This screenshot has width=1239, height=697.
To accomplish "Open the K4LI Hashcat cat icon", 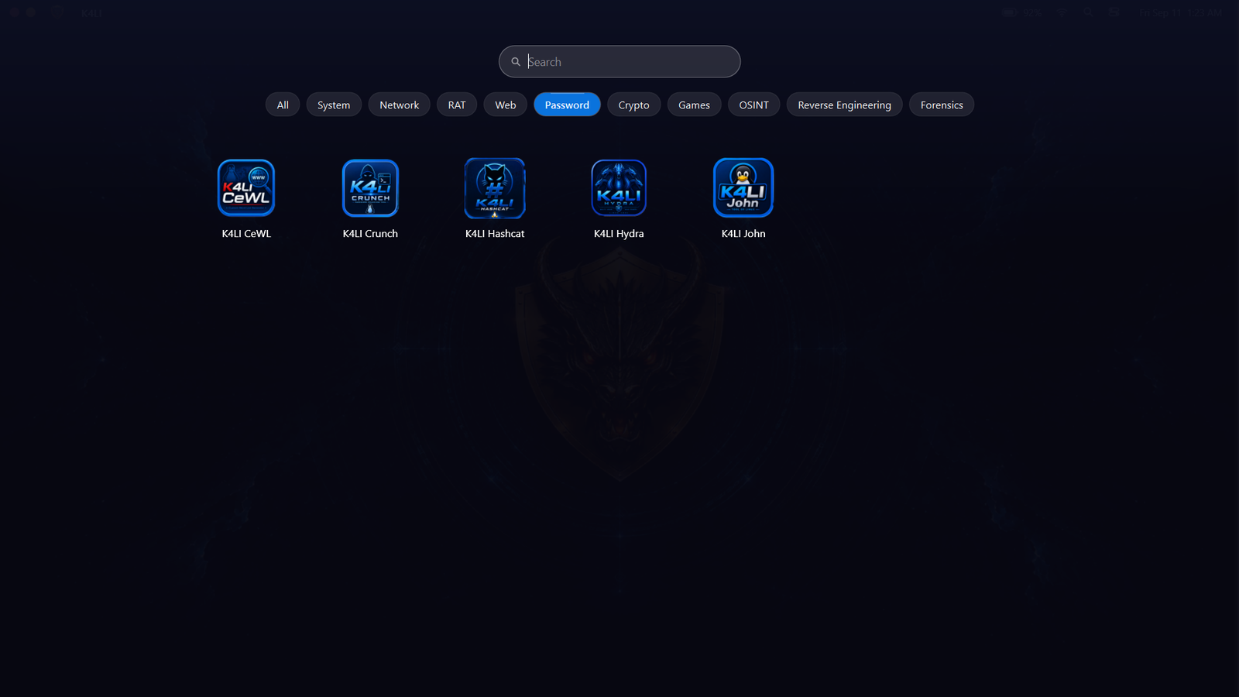I will (x=495, y=188).
